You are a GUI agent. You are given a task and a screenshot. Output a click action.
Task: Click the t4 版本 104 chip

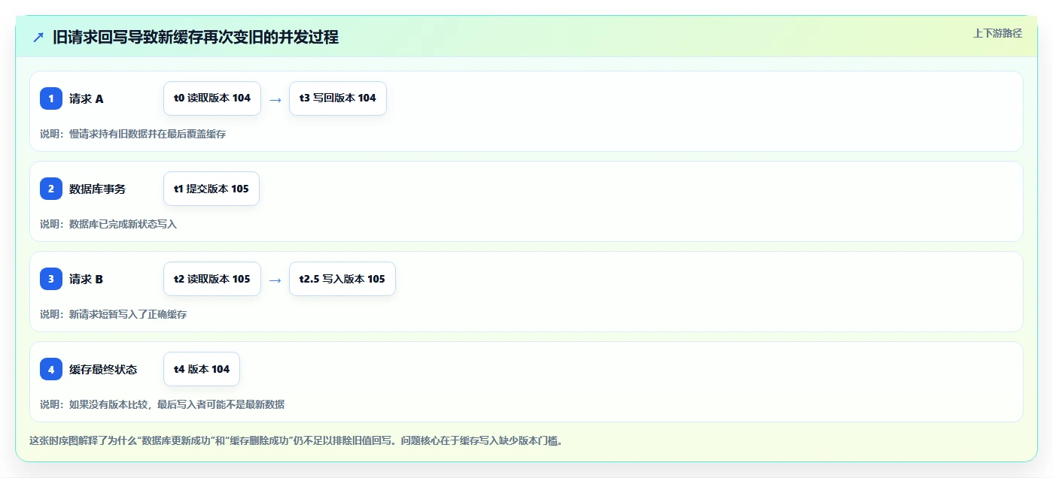click(x=202, y=369)
